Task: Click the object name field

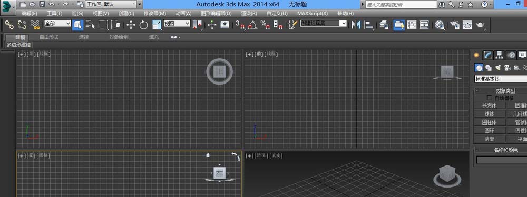Action: click(x=502, y=160)
